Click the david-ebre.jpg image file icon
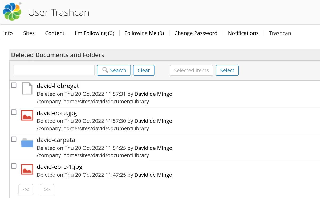Viewport: 320px width, 198px height. pyautogui.click(x=27, y=115)
